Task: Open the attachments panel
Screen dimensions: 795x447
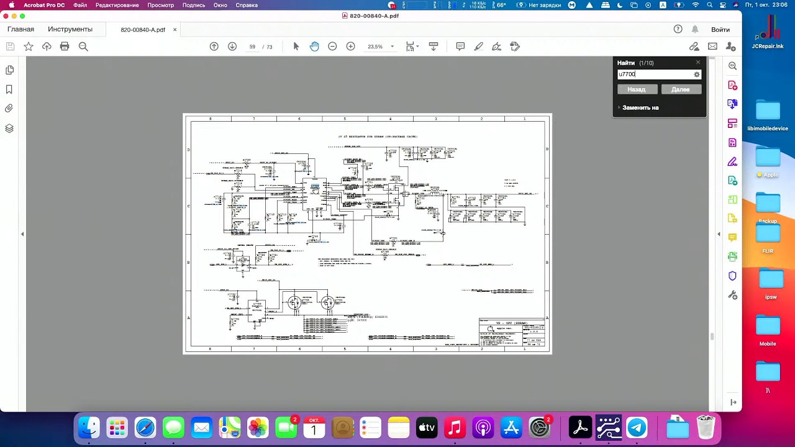Action: pyautogui.click(x=9, y=108)
